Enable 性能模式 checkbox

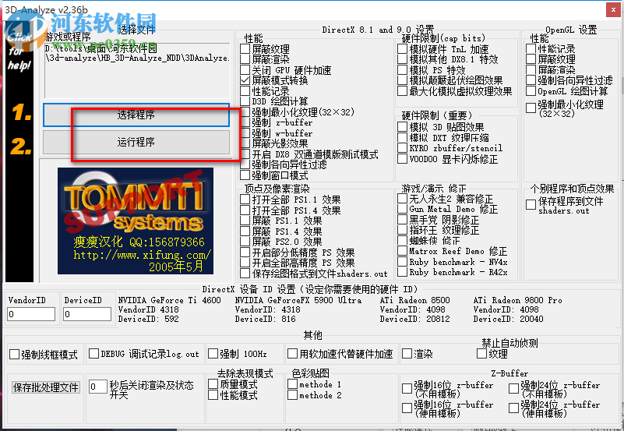click(x=213, y=395)
